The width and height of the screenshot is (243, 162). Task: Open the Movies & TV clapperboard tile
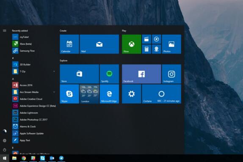coord(146,39)
